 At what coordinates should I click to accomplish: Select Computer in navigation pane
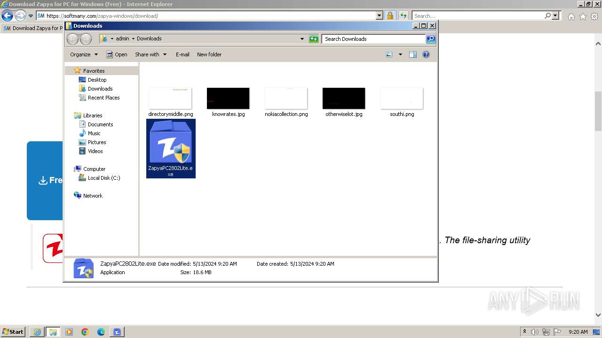pyautogui.click(x=94, y=169)
